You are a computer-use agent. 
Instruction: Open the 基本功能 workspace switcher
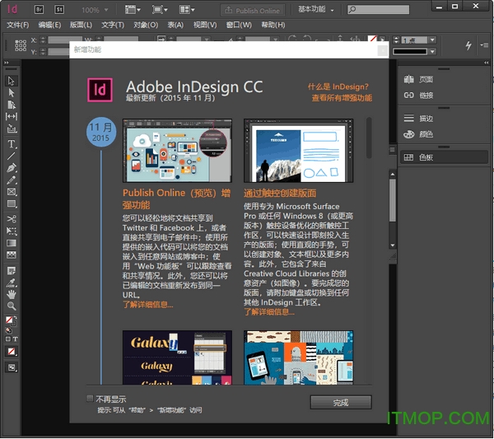point(315,9)
